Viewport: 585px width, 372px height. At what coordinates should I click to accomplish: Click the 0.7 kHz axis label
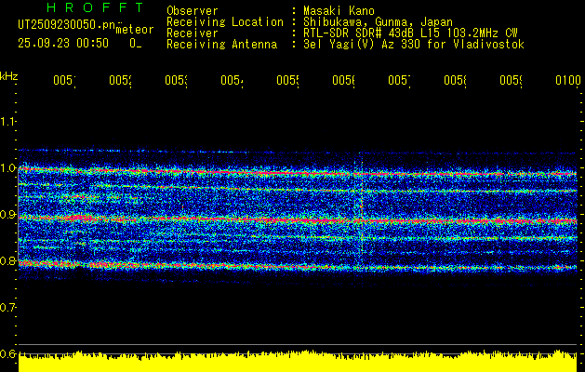point(7,308)
